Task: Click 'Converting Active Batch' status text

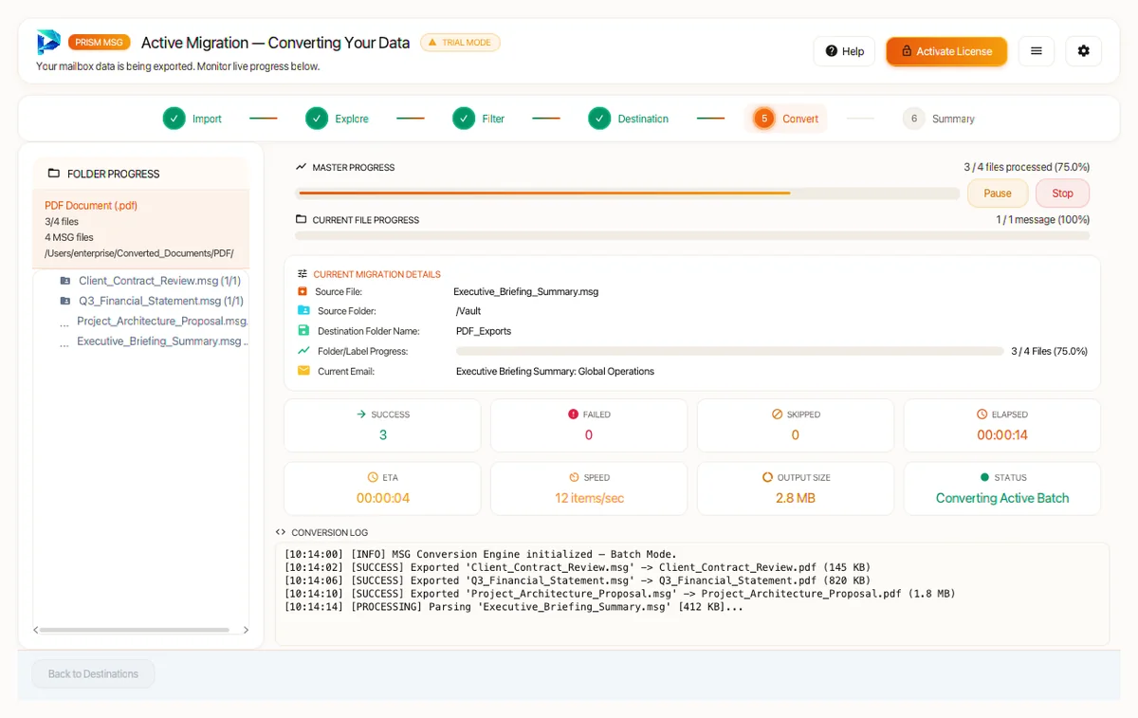Action: pos(1002,498)
